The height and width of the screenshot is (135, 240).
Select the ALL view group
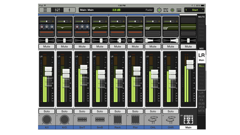[x=202, y=66]
